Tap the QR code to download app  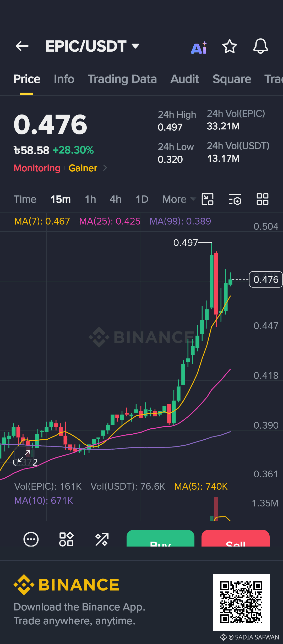coord(241,602)
